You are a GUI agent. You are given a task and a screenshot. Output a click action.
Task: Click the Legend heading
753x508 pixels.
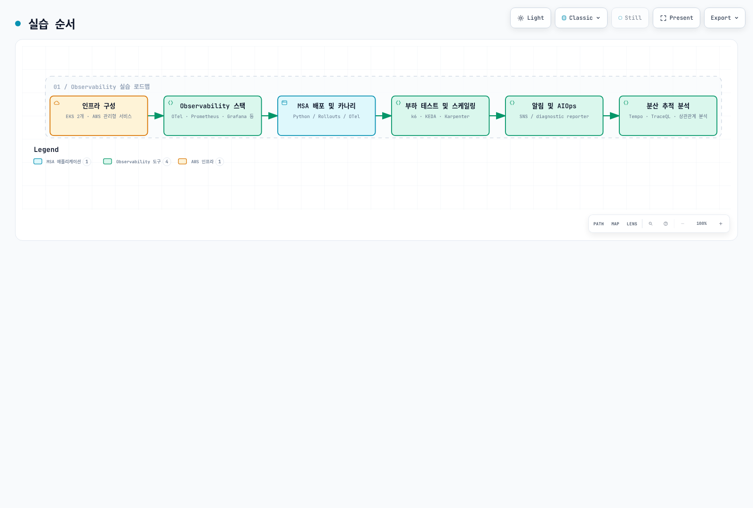coord(46,150)
